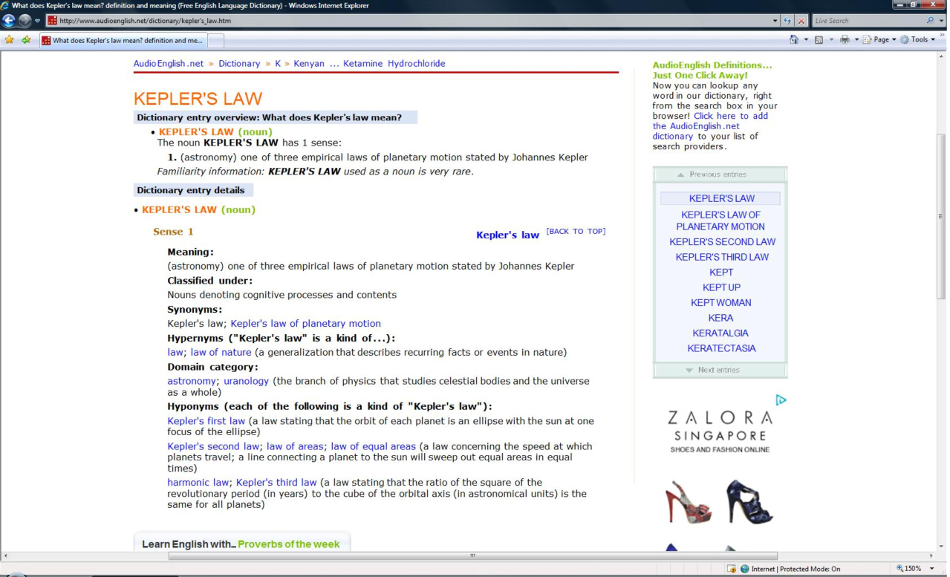
Task: Select the Kepler's law browser tab
Action: 122,40
